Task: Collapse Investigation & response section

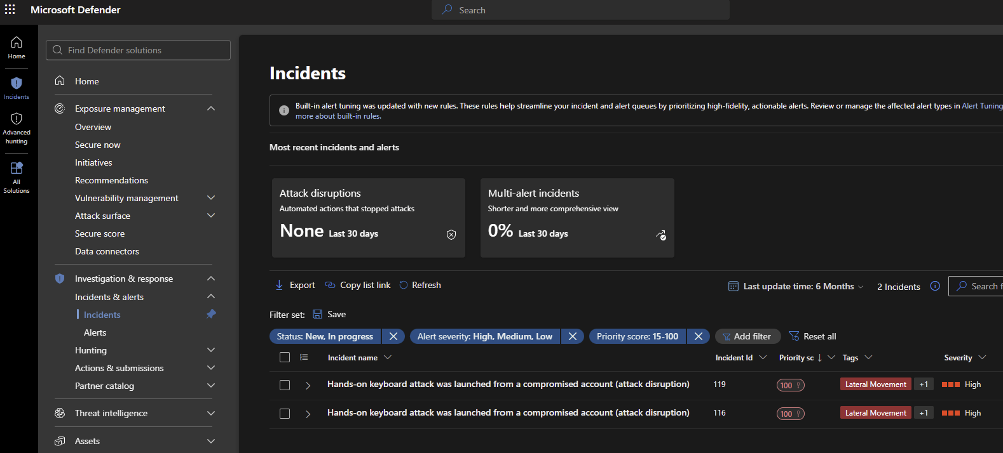Action: (211, 279)
